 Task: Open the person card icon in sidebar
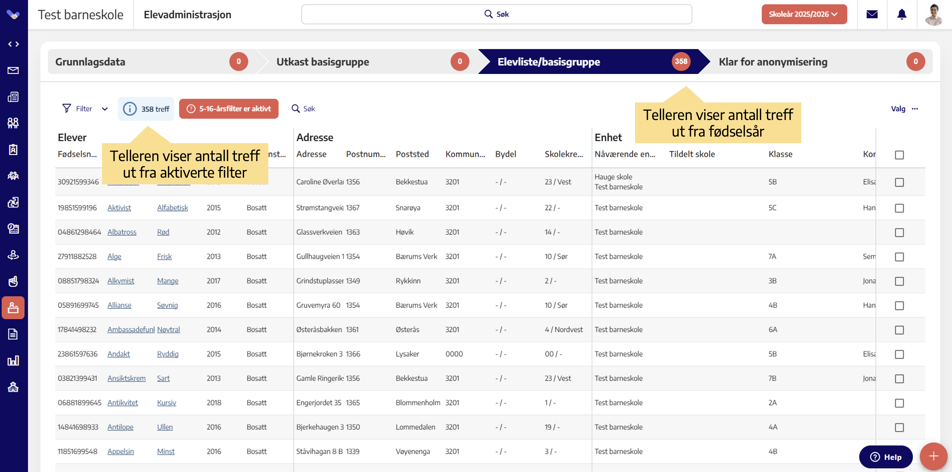tap(13, 228)
